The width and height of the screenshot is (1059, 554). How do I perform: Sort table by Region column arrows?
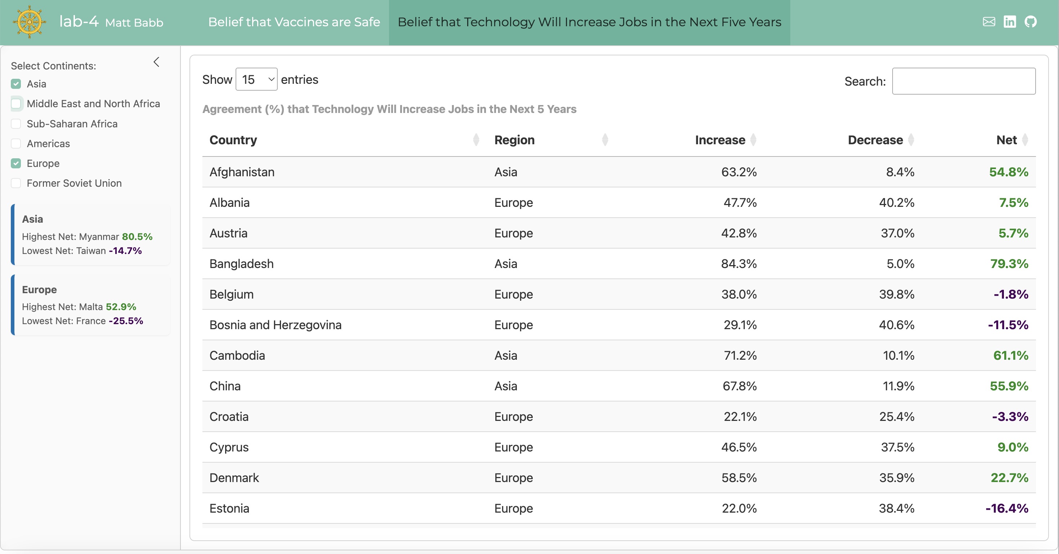point(605,140)
